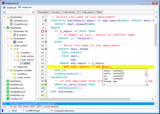Click the MgrName function icon
This screenshot has height=114, width=160.
(8, 81)
